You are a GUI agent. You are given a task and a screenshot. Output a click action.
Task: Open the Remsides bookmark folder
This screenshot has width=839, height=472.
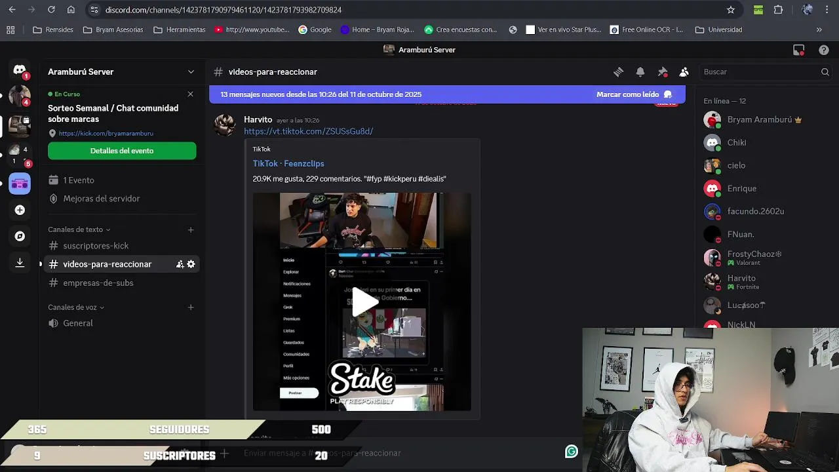pyautogui.click(x=53, y=29)
